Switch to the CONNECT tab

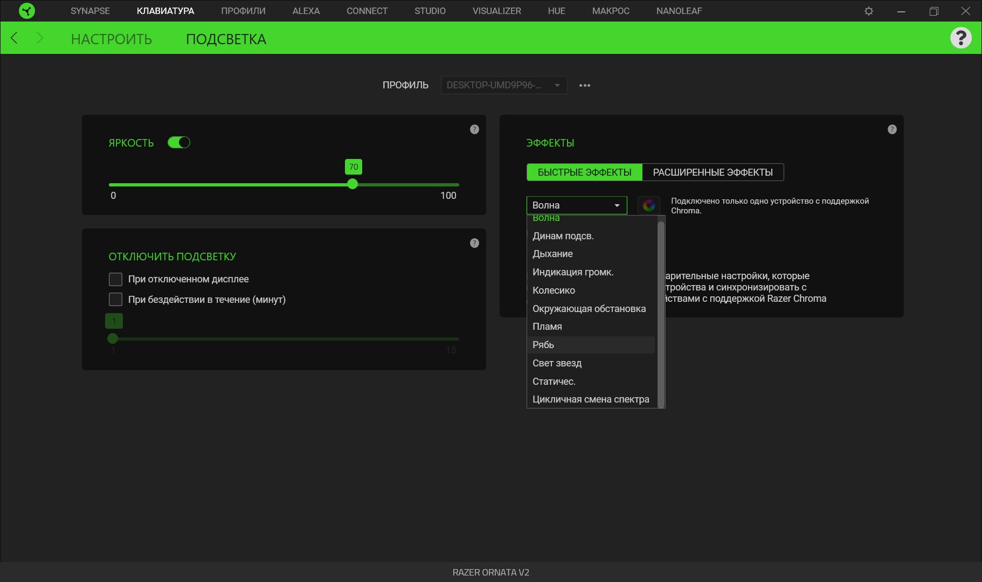tap(367, 11)
